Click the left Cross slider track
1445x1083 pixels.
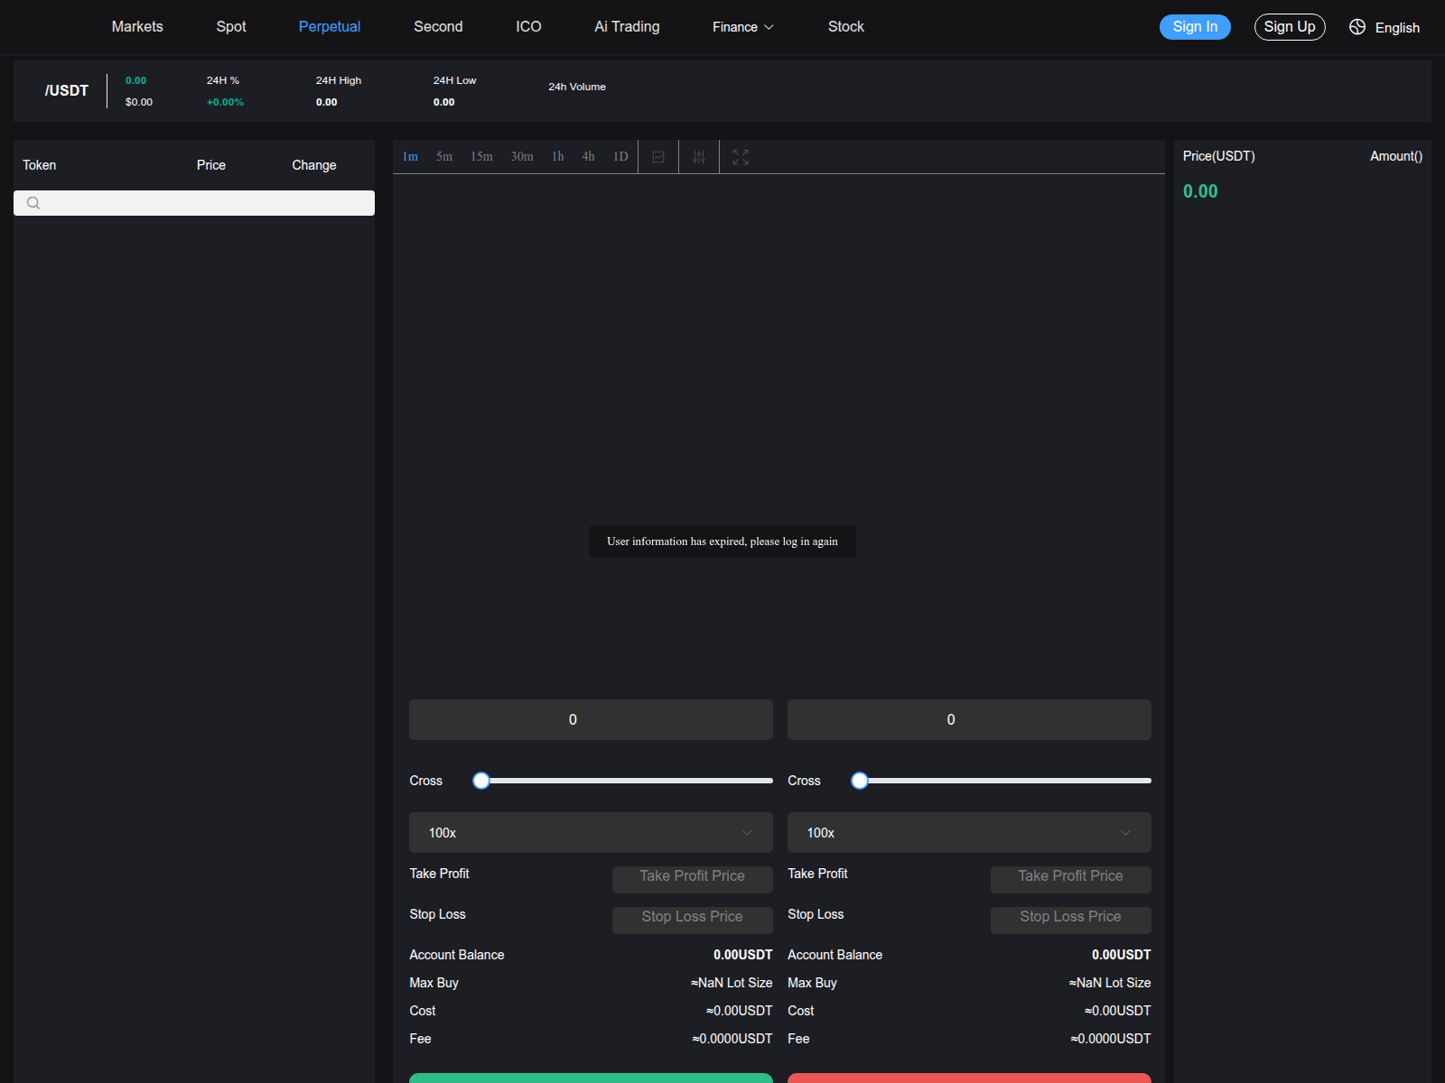[627, 781]
